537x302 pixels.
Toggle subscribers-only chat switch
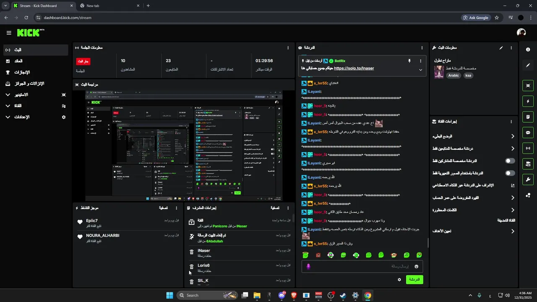(x=510, y=161)
